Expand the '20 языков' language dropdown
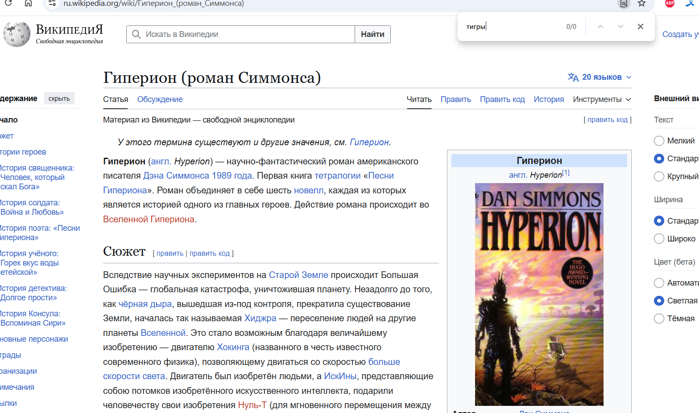The height and width of the screenshot is (413, 699). coord(600,77)
